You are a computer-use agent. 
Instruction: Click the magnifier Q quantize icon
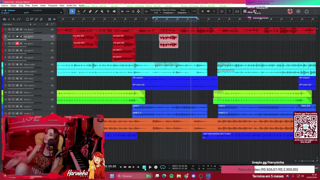point(133,11)
